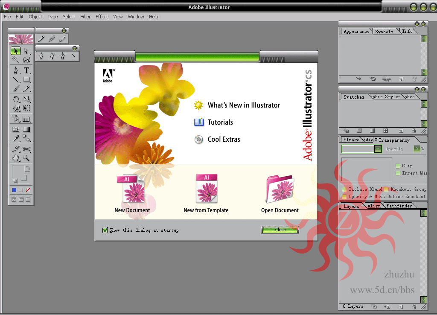Click the Color (blue) fill mode button
The image size is (437, 315).
point(14,190)
